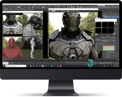Image resolution: width=122 pixels, height=97 pixels.
Task: Open the project folder path dropdown
Action: click(101, 7)
